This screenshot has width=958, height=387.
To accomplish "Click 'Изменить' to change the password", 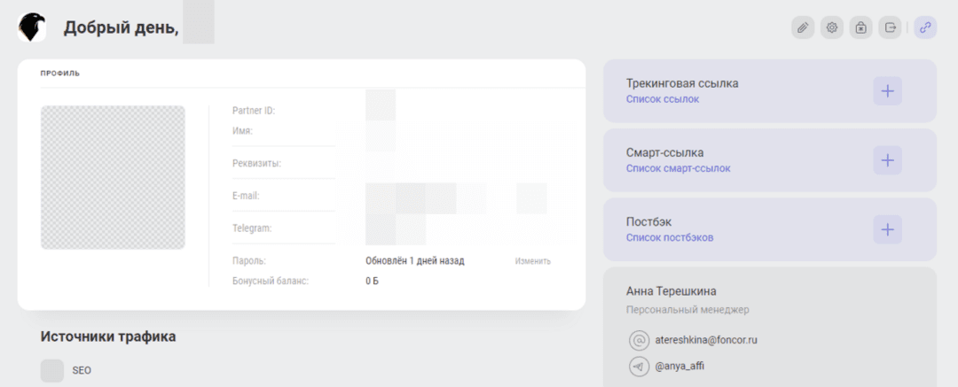I will coord(532,261).
